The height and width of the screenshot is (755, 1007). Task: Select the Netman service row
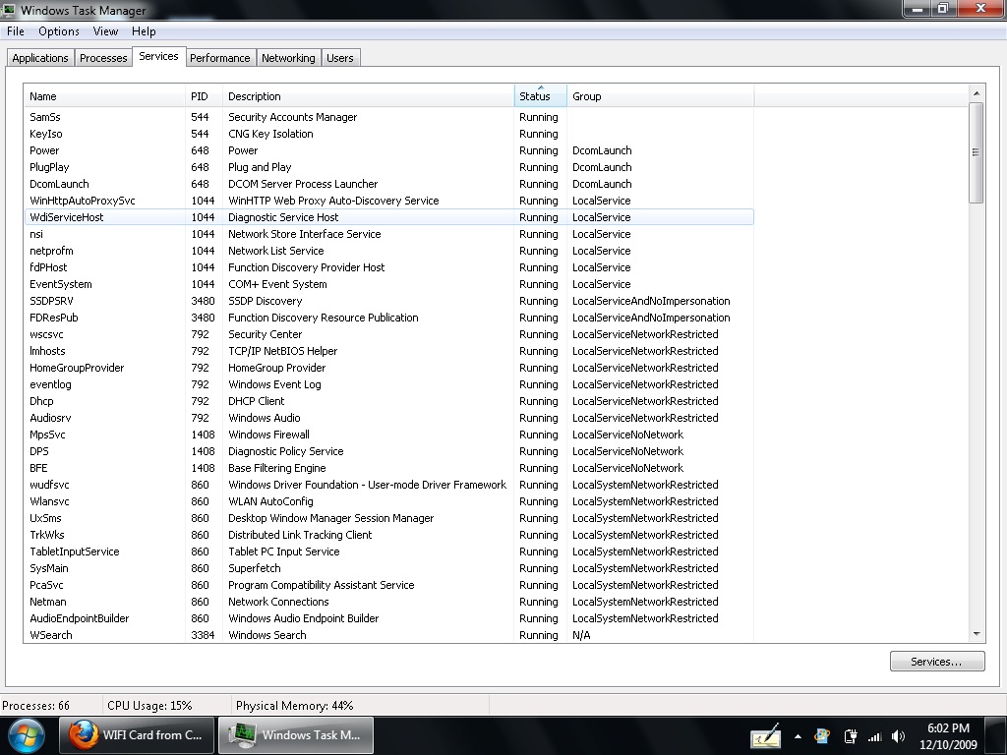point(388,601)
